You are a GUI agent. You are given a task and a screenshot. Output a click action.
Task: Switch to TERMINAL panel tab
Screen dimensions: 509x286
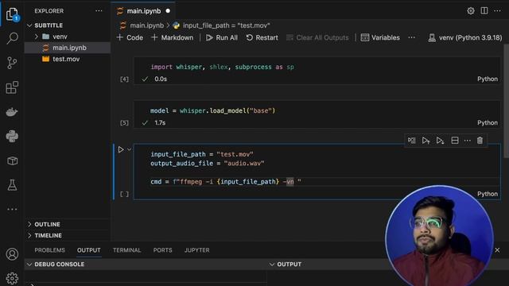127,250
